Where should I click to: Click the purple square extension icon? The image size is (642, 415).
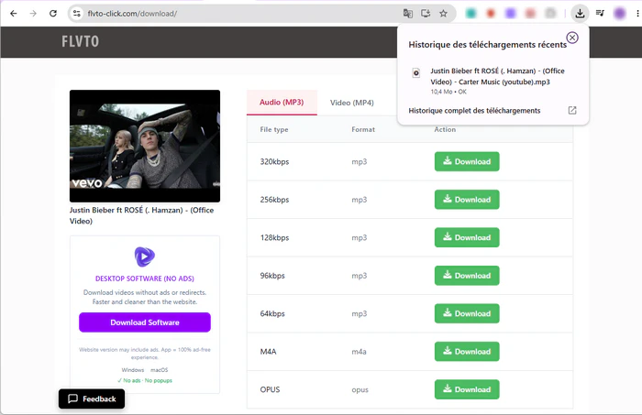(x=511, y=14)
